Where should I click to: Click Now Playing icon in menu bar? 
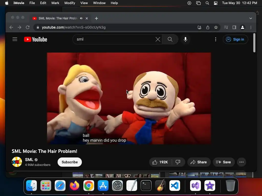189,3
